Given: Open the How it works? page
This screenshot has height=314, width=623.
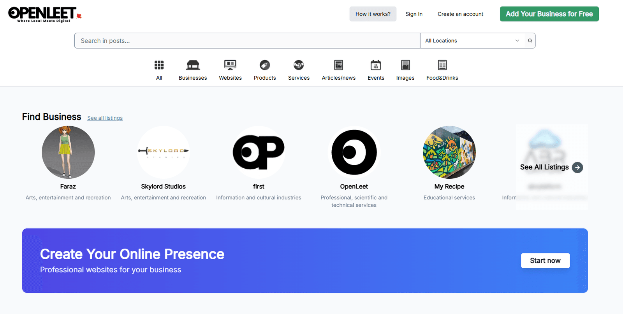Looking at the screenshot, I should click(373, 14).
